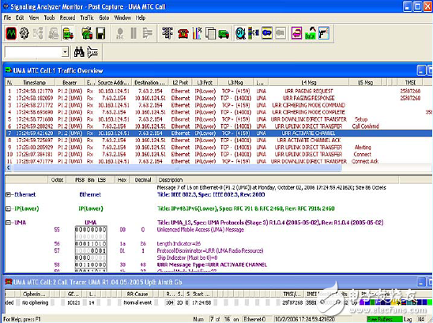Click the green truck icon in toolbar
Viewport: 433px width, 323px height.
224,34
